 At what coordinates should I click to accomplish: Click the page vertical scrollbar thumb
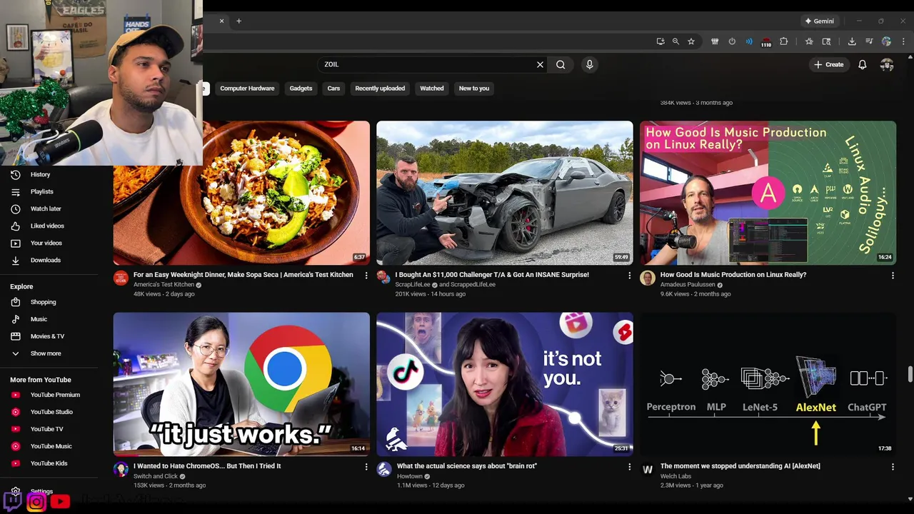click(910, 374)
